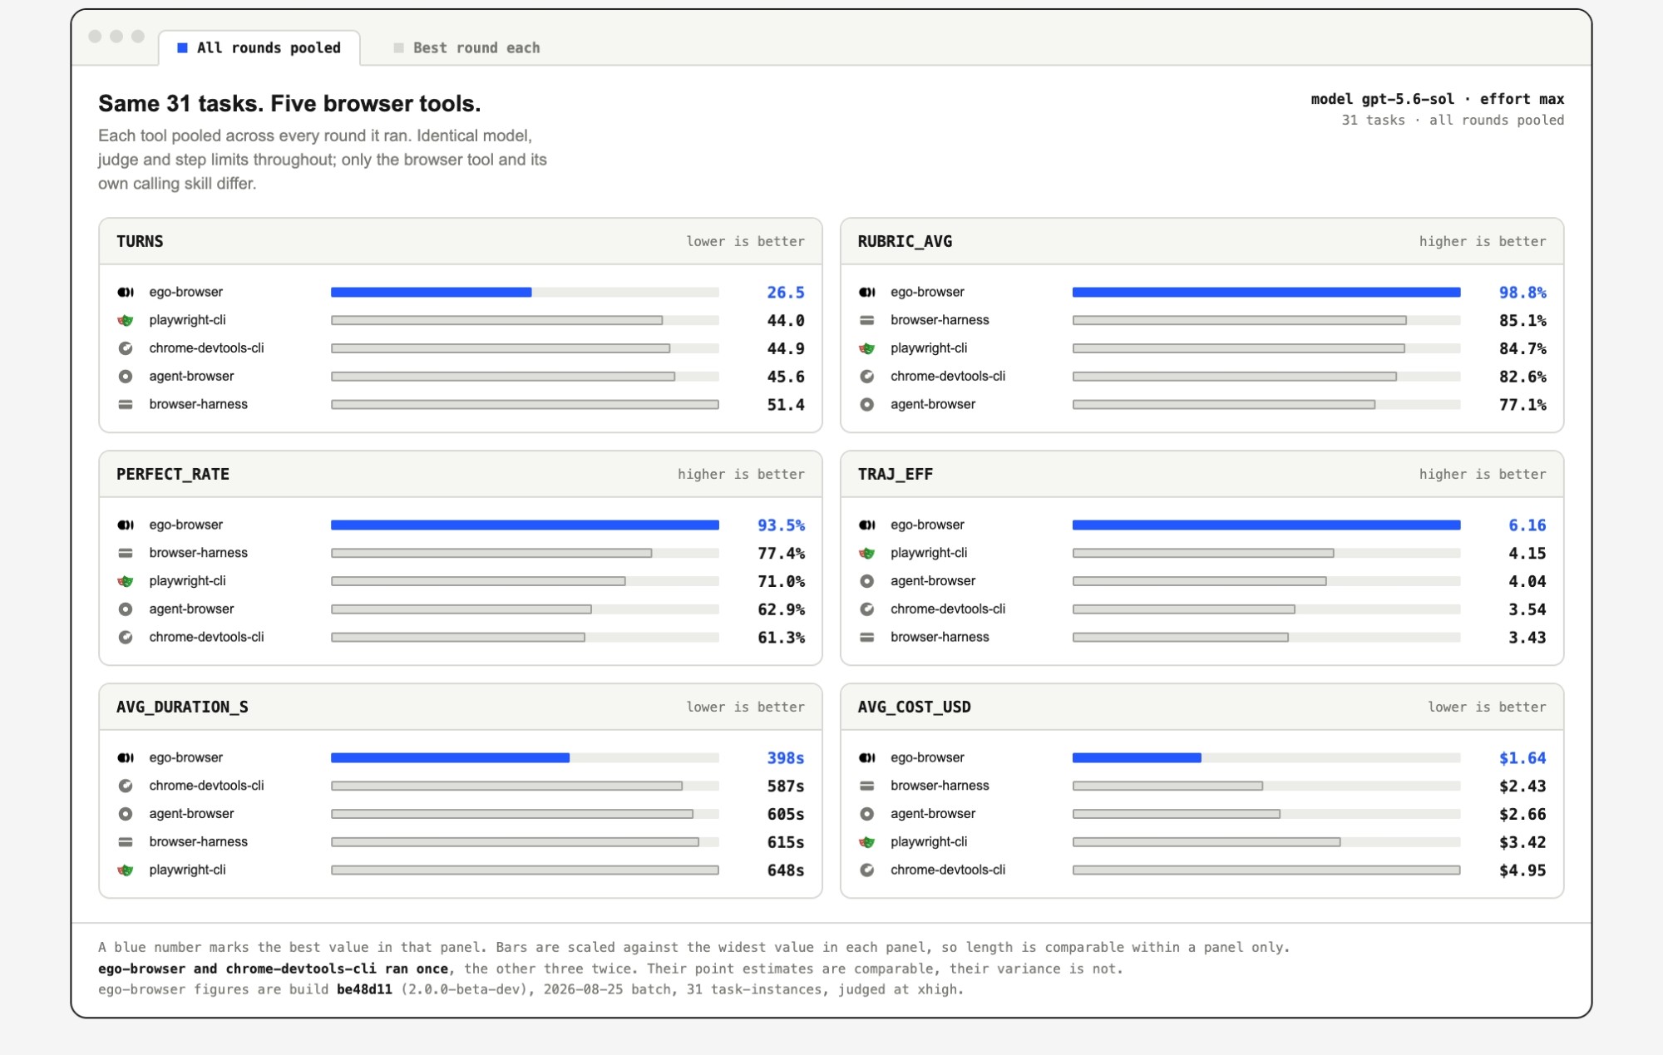The height and width of the screenshot is (1055, 1663).
Task: Click ego-browser icon in PERFECT_RATE panel
Action: tap(126, 525)
